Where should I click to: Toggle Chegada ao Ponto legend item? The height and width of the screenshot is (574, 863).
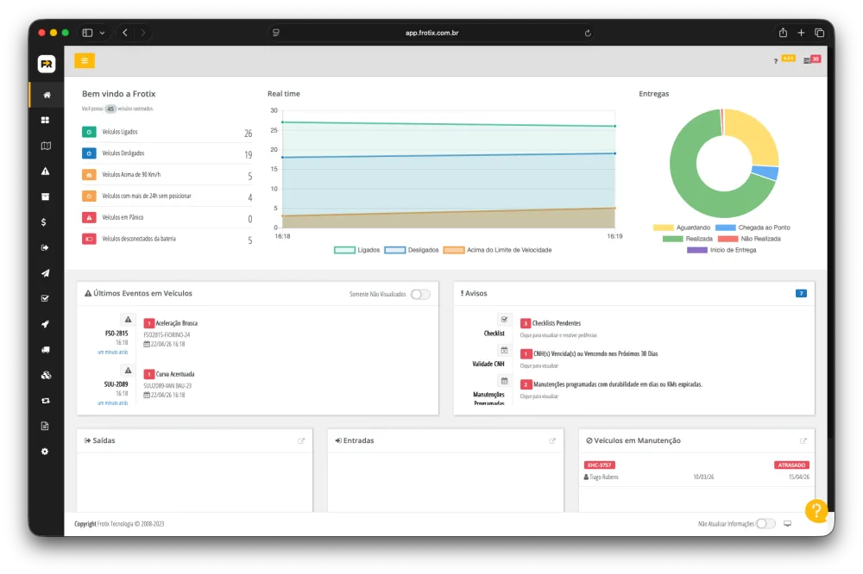tap(753, 228)
